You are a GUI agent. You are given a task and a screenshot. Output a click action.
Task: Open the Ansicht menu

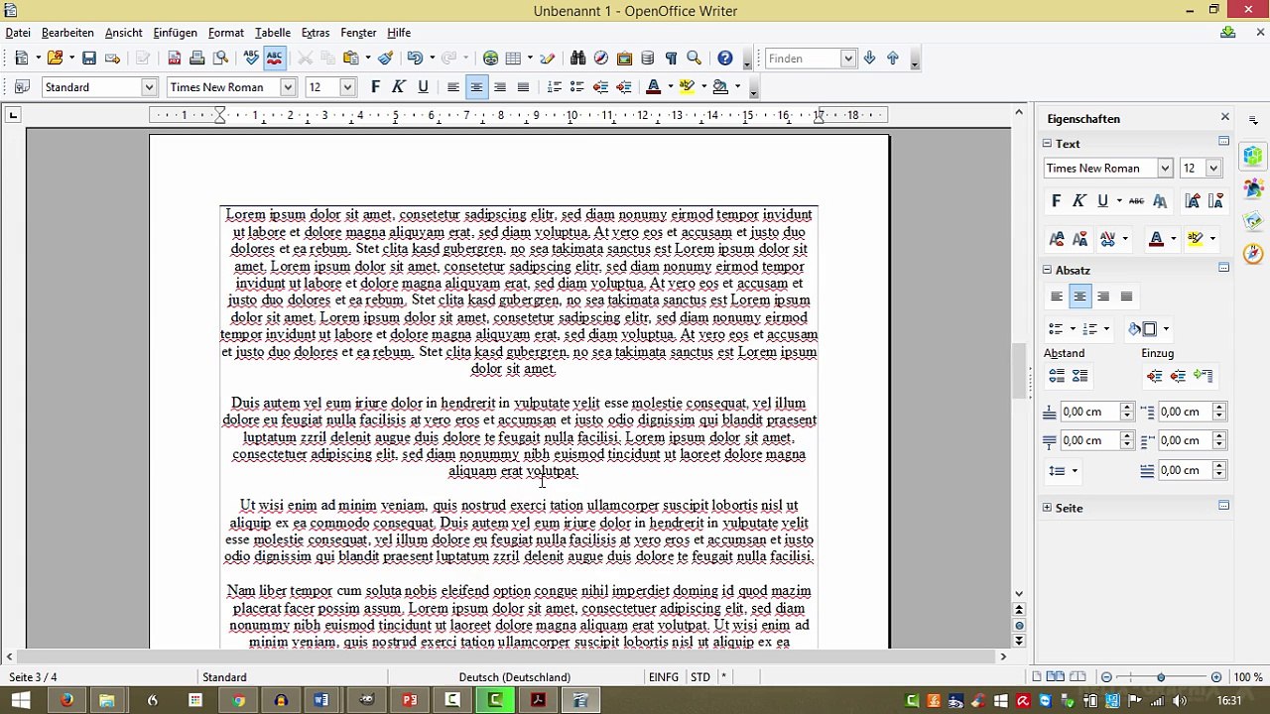coord(124,33)
